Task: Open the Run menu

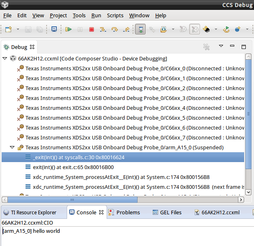Action: pyautogui.click(x=96, y=16)
